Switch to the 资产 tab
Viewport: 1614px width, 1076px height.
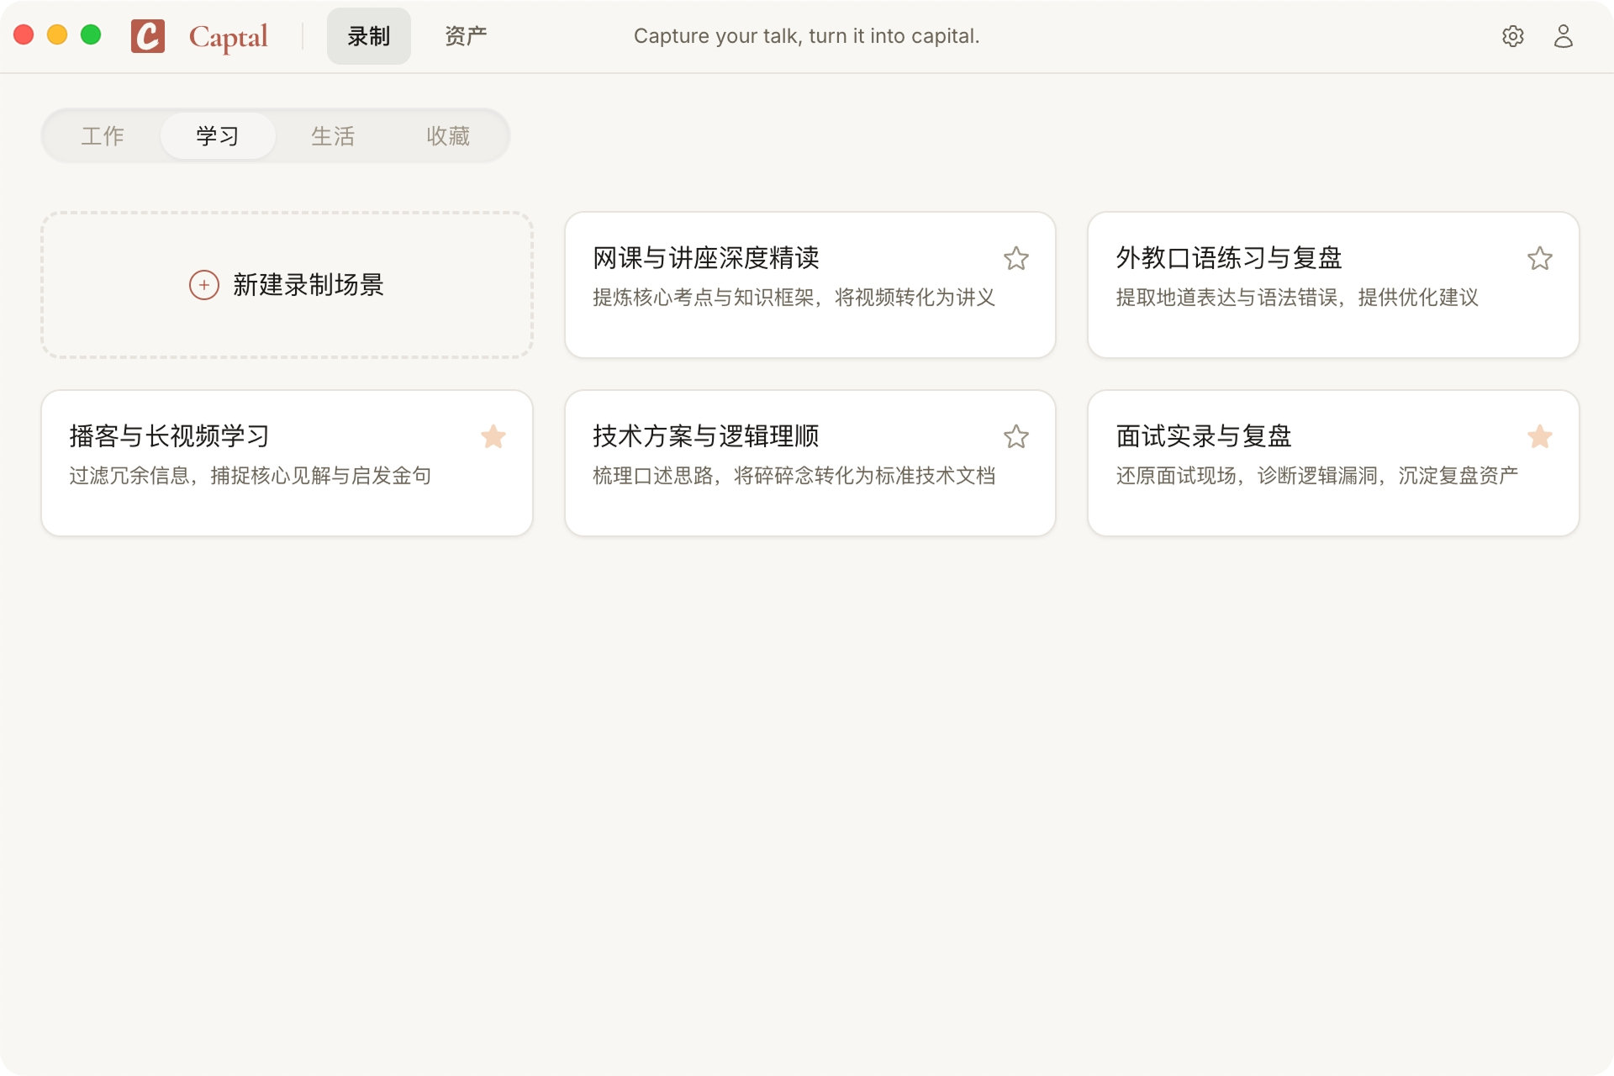pos(465,35)
